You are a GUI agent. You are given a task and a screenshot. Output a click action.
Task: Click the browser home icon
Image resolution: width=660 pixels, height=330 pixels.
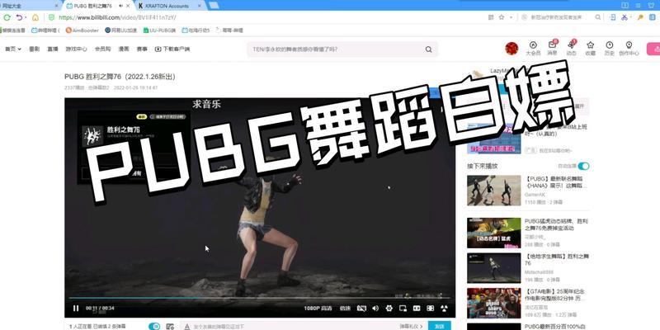[35, 17]
